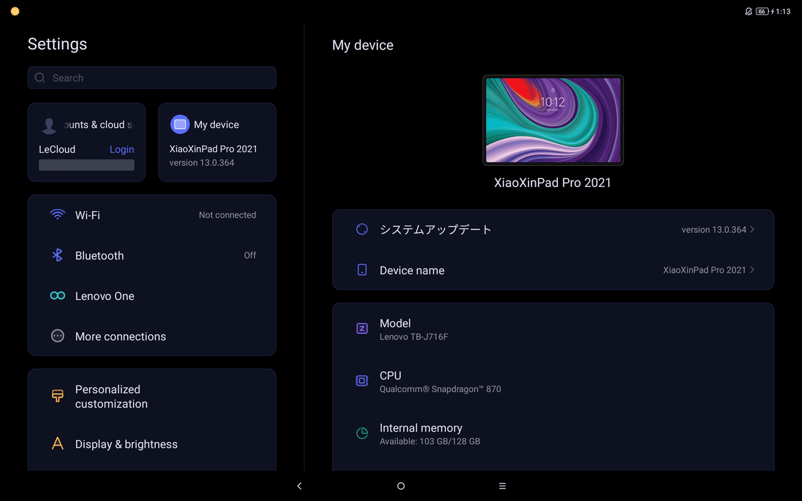
Task: Select the Qualcomm Snapdragon 870 text
Action: (x=440, y=389)
